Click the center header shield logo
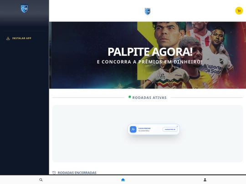Image resolution: width=246 pixels, height=184 pixels. coord(148,11)
